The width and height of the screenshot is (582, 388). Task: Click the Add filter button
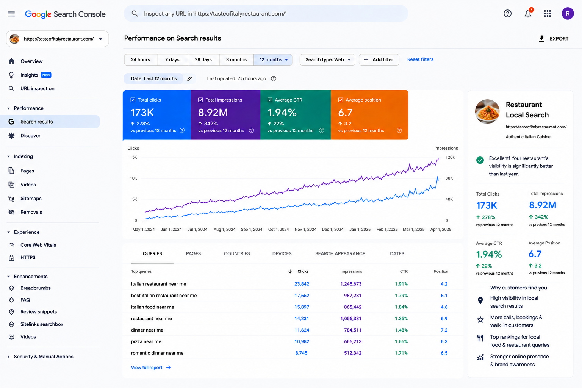(379, 60)
